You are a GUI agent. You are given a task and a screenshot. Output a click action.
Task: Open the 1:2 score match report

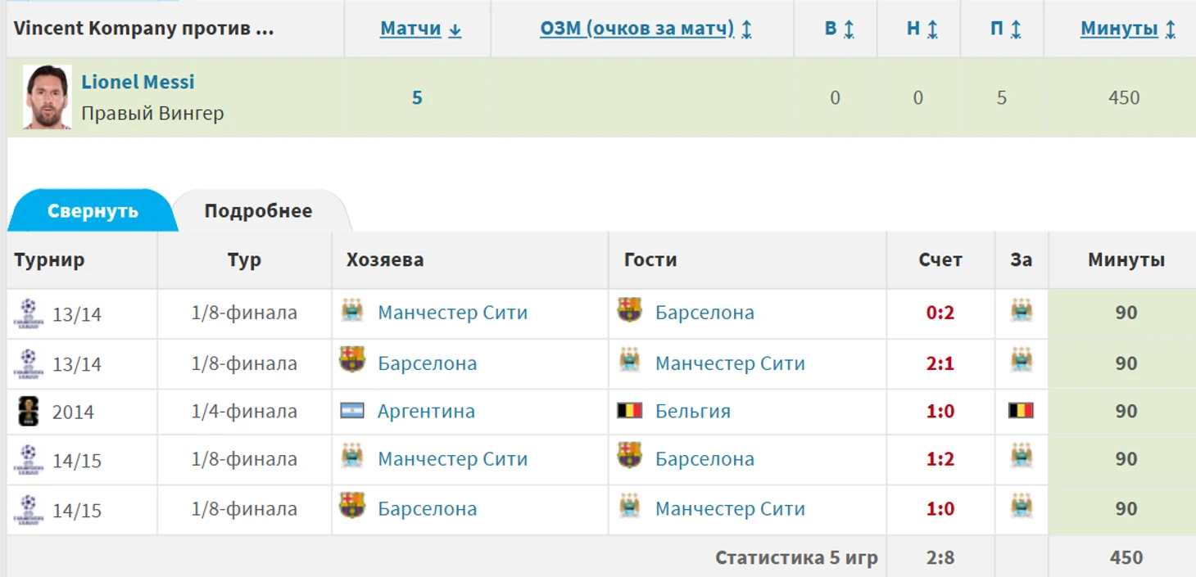tap(940, 459)
